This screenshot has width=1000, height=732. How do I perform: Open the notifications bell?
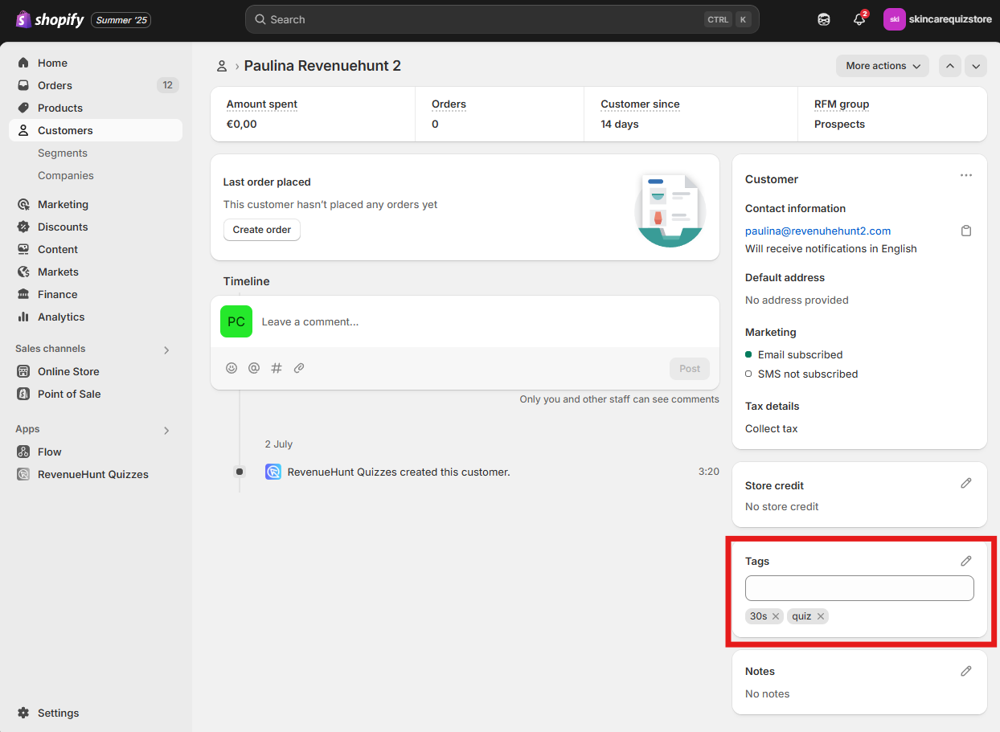[859, 19]
